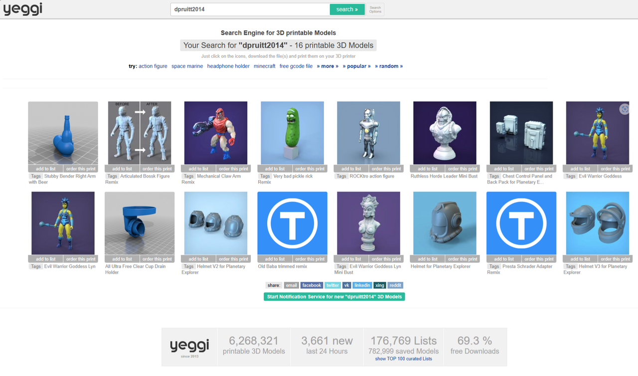Screen dimensions: 638x376
Task: Open the All Ultra Free Clear Cup Drain Holder thumbnail
Action: pos(140,223)
